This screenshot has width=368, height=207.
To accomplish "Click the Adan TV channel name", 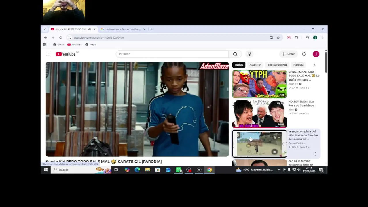I will pos(293,84).
